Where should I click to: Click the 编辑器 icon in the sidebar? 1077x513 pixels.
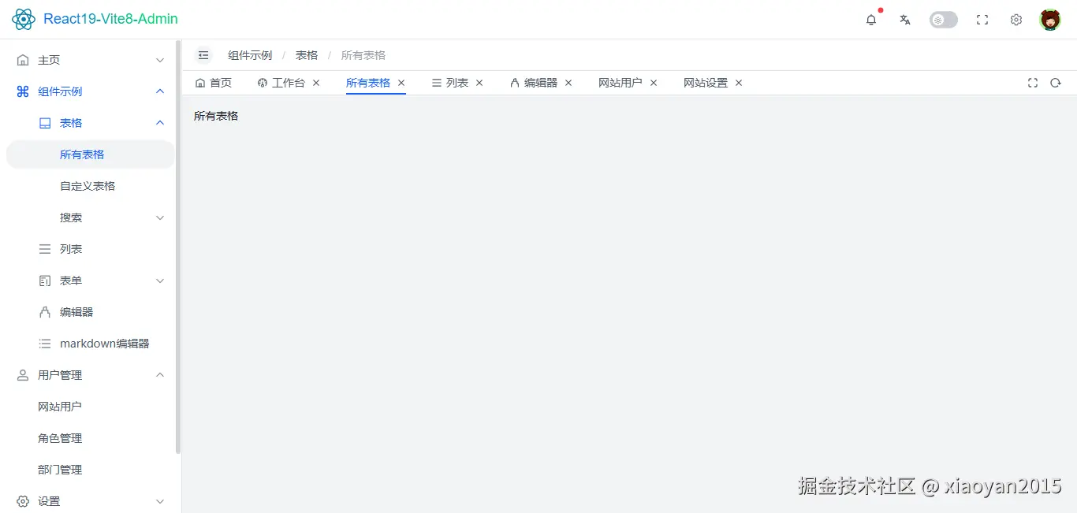tap(45, 312)
